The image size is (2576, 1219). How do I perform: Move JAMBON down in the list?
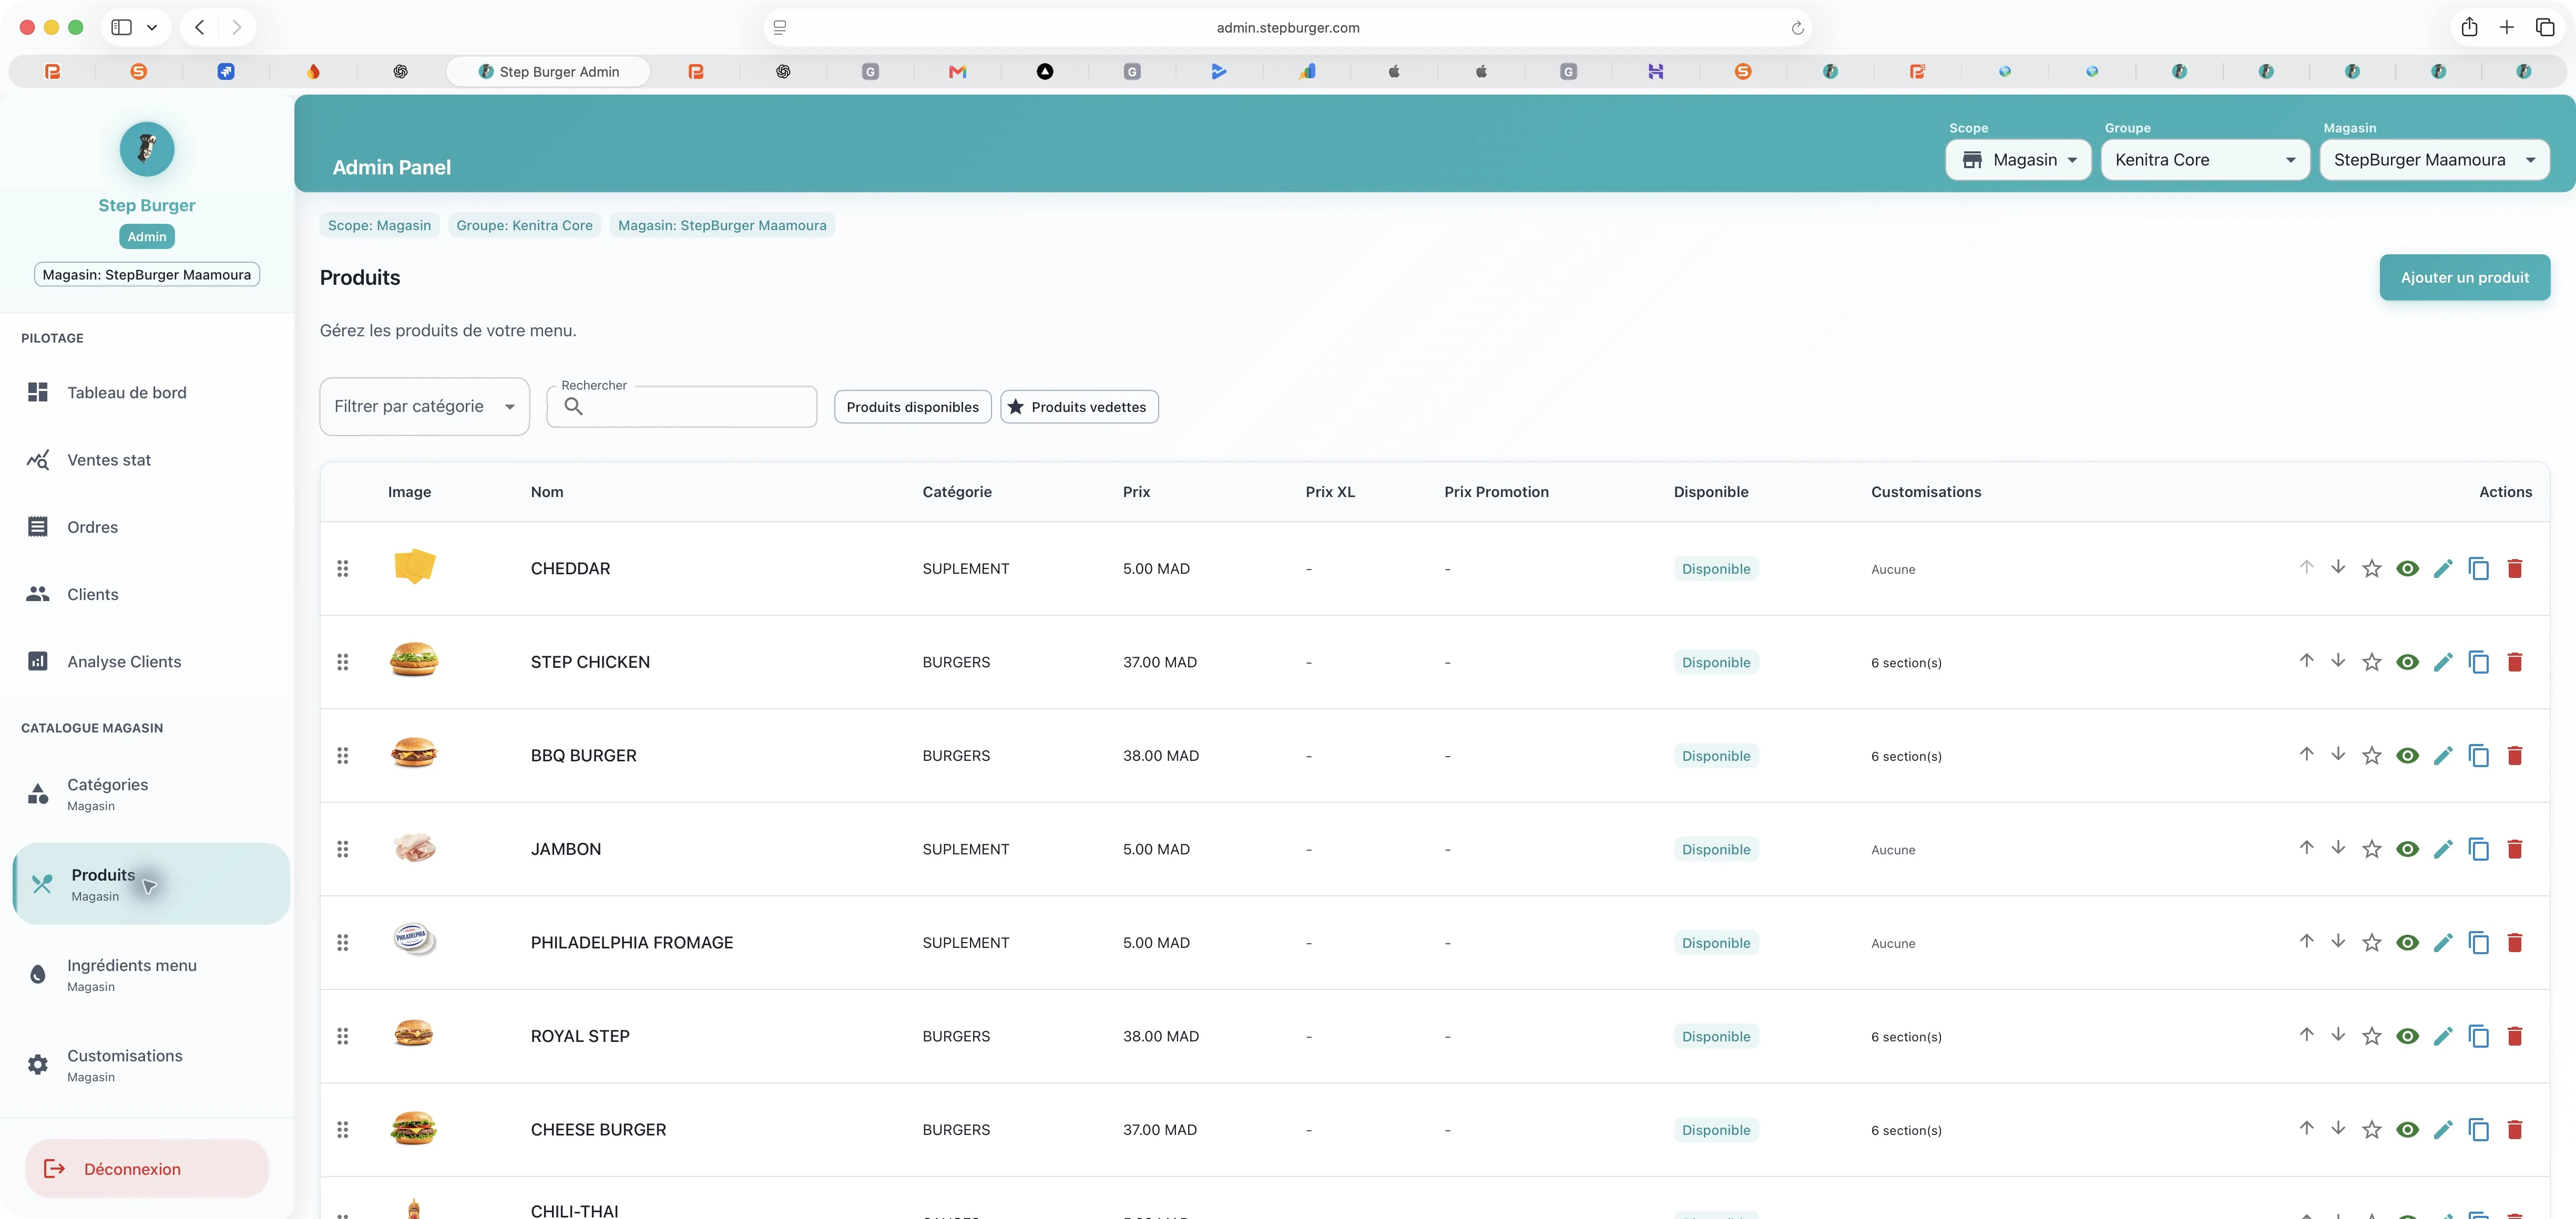(2338, 848)
